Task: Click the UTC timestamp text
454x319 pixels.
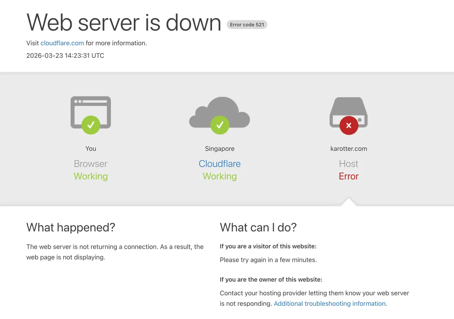Action: click(65, 56)
